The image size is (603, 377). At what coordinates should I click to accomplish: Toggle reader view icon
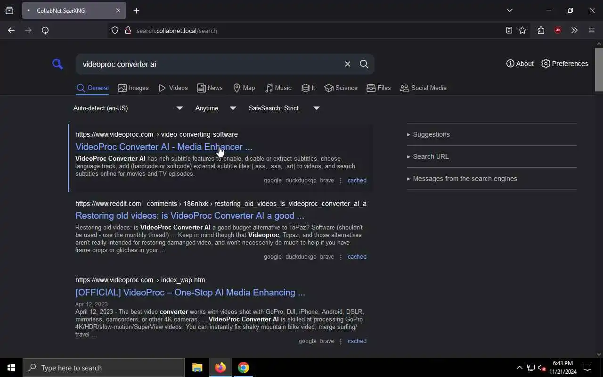(x=509, y=31)
